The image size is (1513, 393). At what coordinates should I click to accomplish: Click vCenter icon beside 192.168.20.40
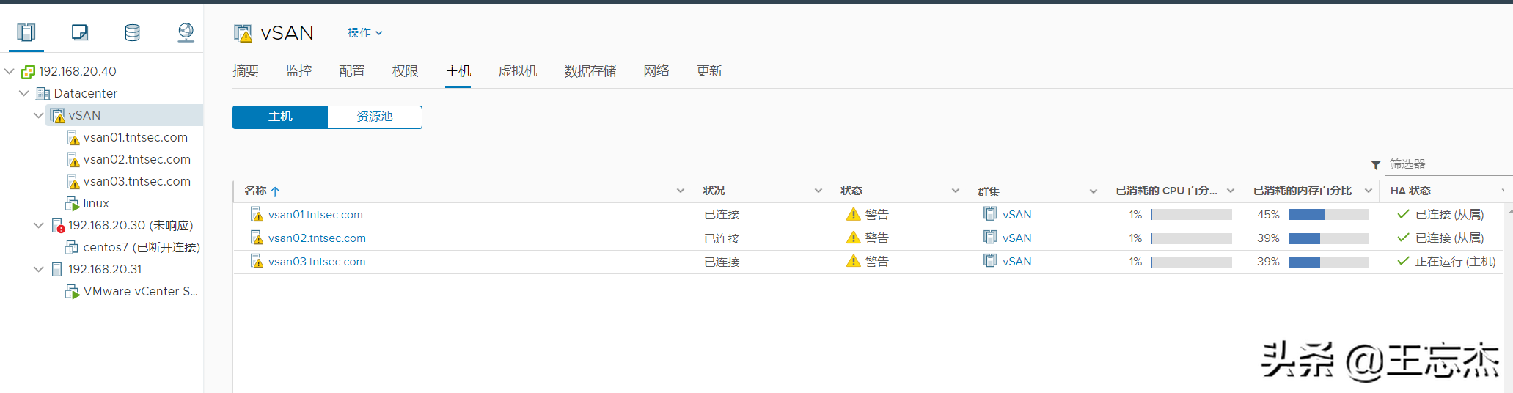tap(28, 72)
